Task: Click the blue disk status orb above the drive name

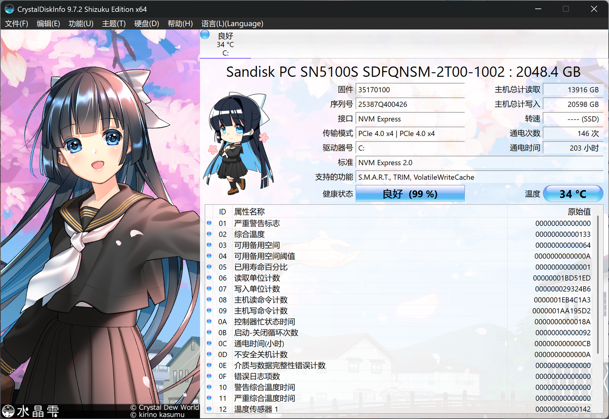Action: click(205, 35)
